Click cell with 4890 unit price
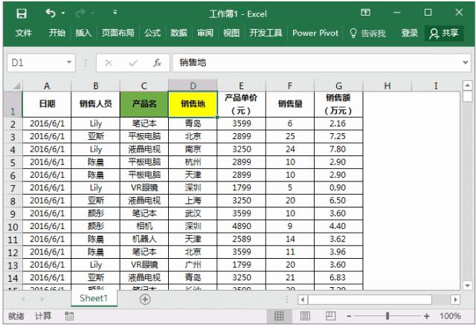This screenshot has width=476, height=325. click(242, 226)
